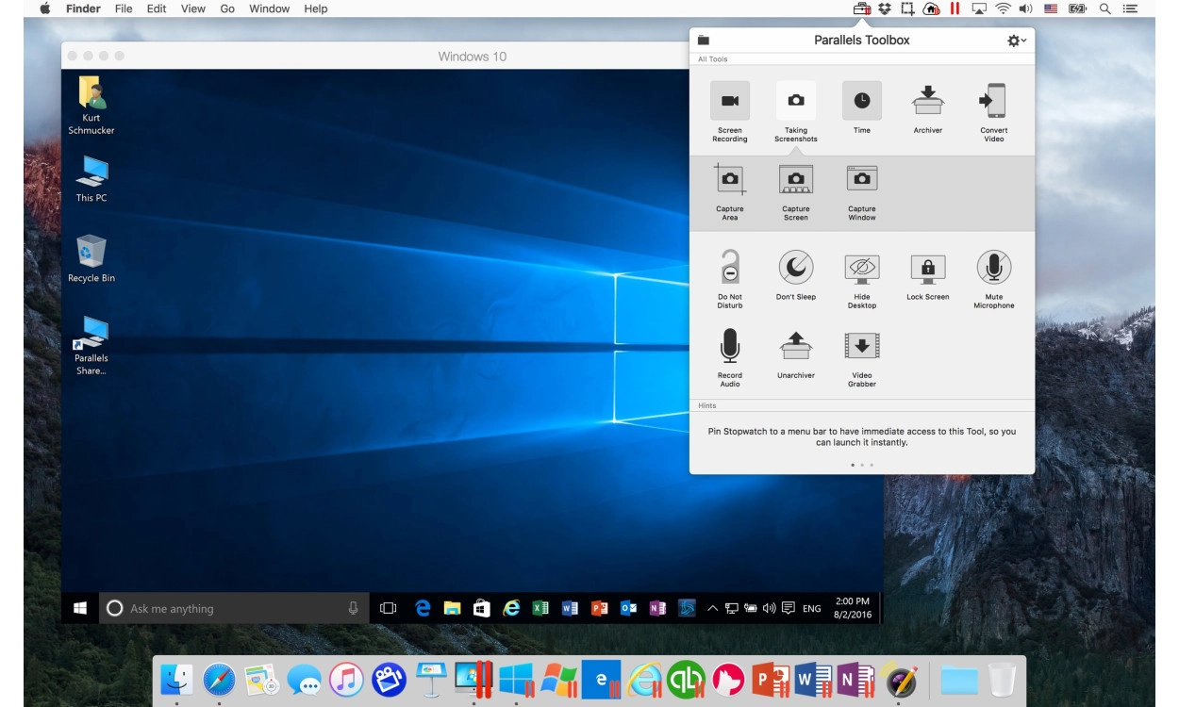Select the Capture Area tool
Screen dimensions: 1179x707
(x=729, y=179)
